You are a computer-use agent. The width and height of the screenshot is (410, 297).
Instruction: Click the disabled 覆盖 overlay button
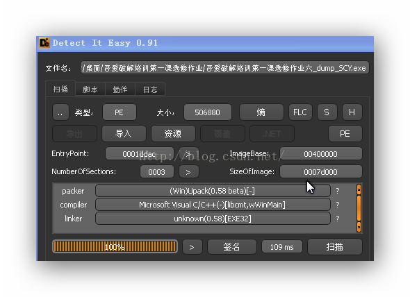click(222, 134)
